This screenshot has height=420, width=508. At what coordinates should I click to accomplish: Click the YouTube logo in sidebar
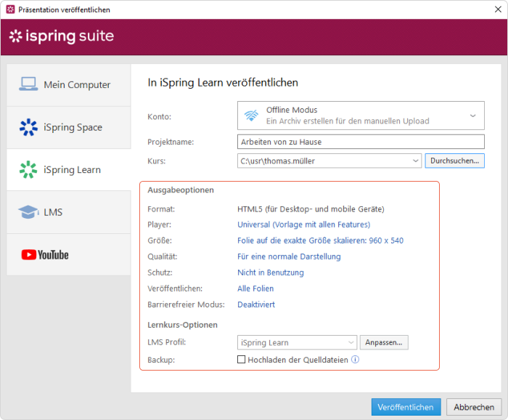[45, 254]
